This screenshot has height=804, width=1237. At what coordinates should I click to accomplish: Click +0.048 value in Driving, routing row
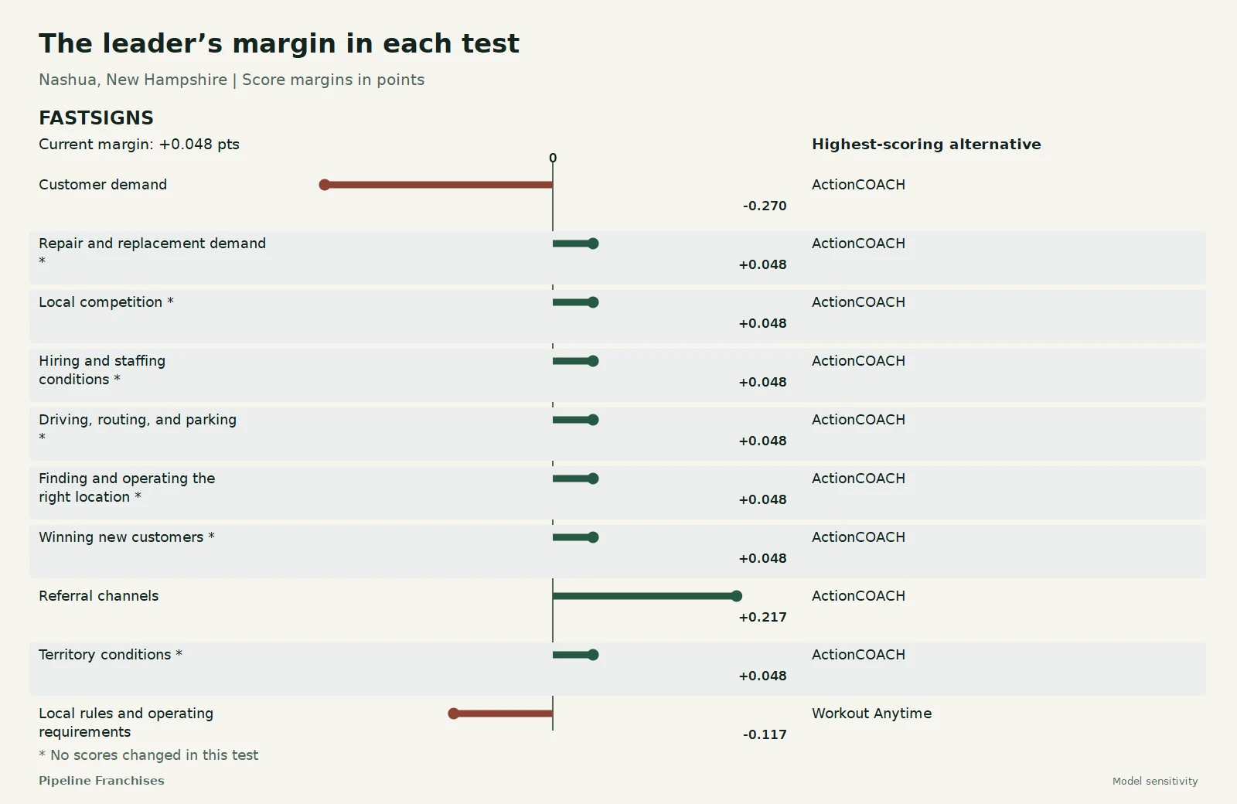[763, 441]
